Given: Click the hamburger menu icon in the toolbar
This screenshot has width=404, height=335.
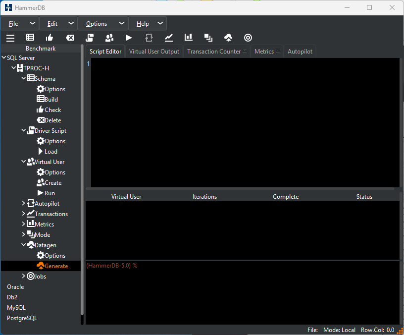Looking at the screenshot, I should click(10, 38).
